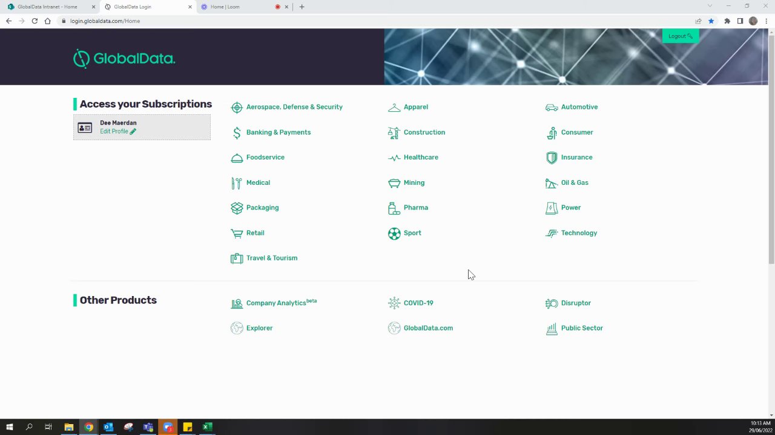Open the Windows Start menu
Viewport: 775px width, 435px height.
(10, 427)
